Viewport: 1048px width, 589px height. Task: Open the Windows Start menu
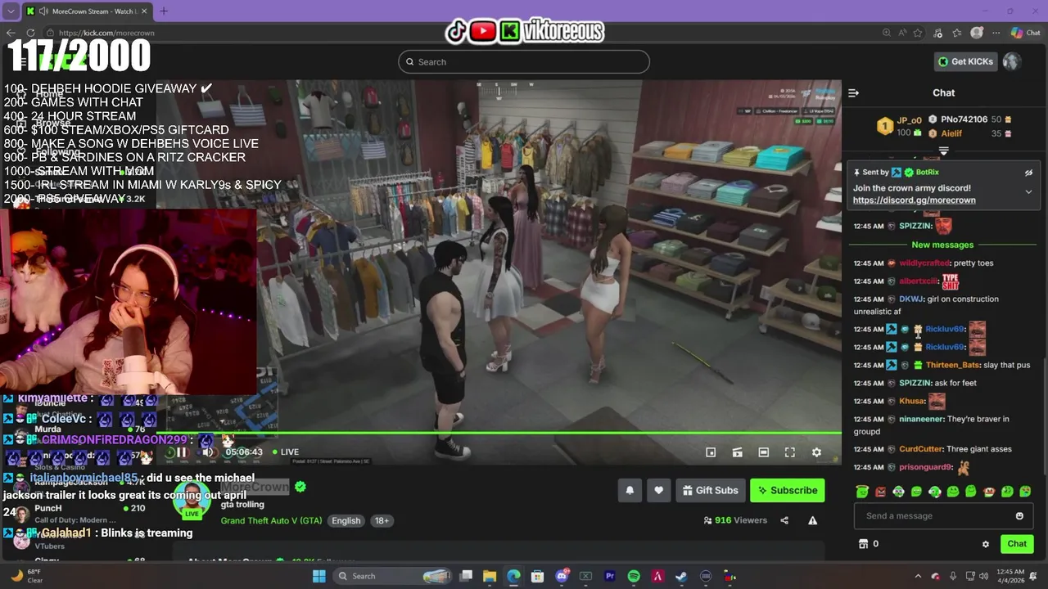click(318, 576)
